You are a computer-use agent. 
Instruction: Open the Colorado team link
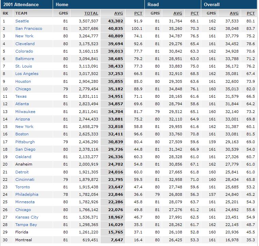[x=24, y=51]
